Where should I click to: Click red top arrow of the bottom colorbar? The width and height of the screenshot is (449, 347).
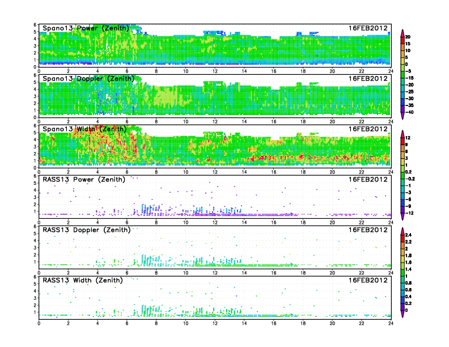(x=402, y=232)
